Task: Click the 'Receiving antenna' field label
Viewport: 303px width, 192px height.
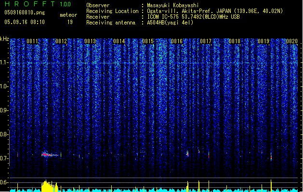Action: click(111, 23)
